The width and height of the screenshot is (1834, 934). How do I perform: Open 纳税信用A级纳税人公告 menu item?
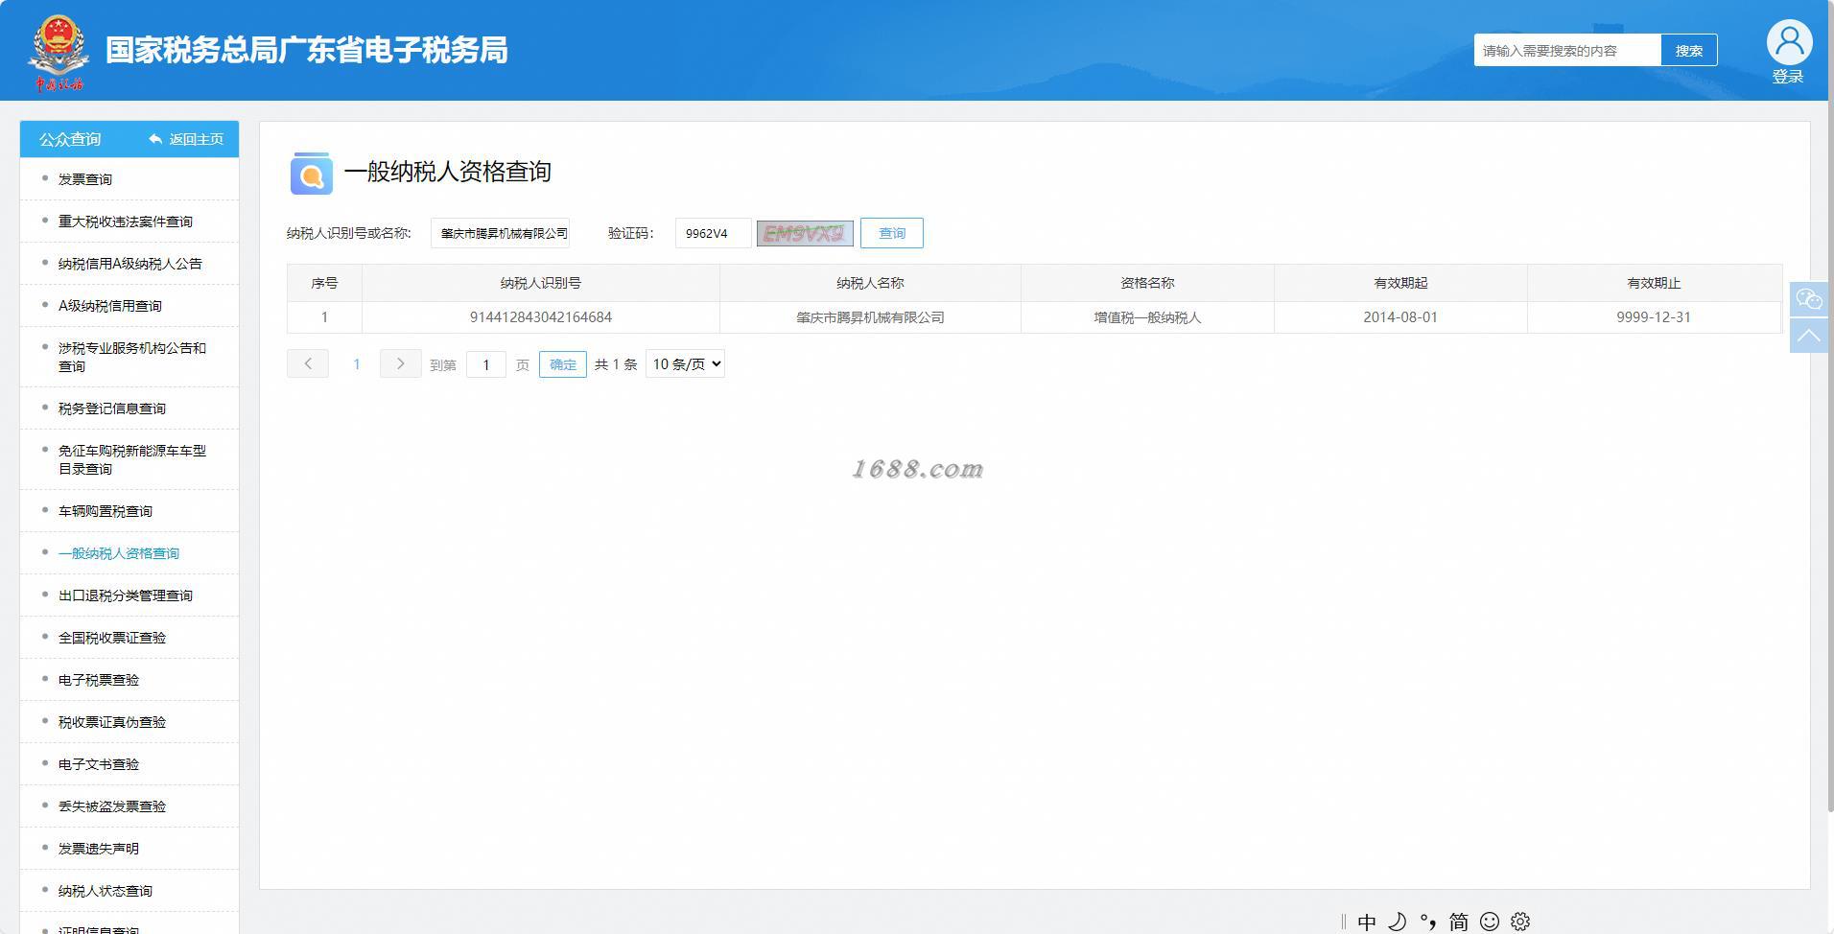click(129, 264)
